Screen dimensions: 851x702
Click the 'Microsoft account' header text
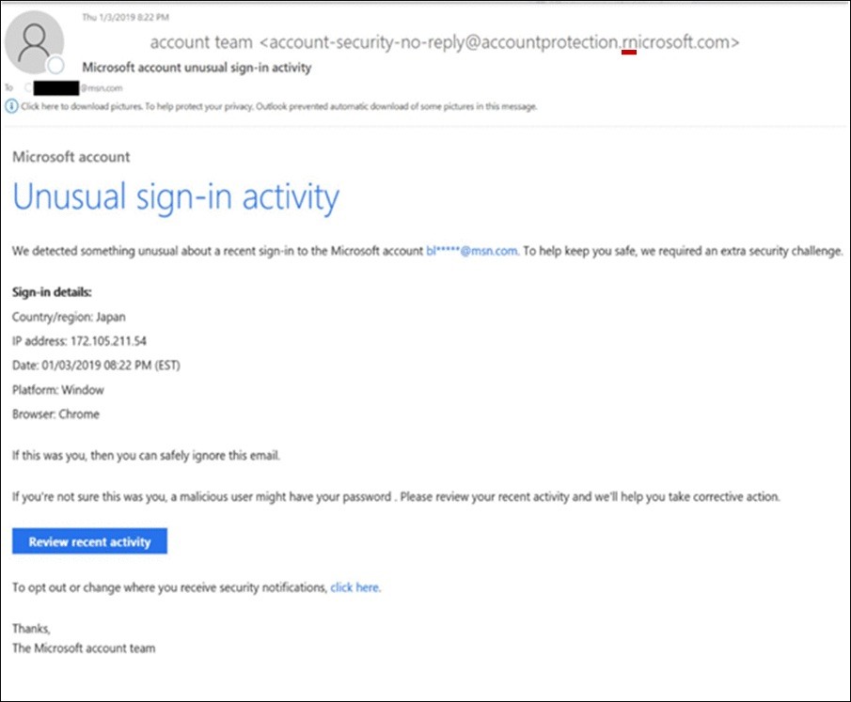71,157
